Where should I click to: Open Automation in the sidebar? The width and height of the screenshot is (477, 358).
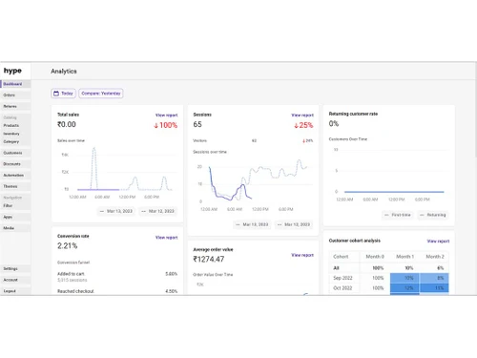click(x=15, y=175)
